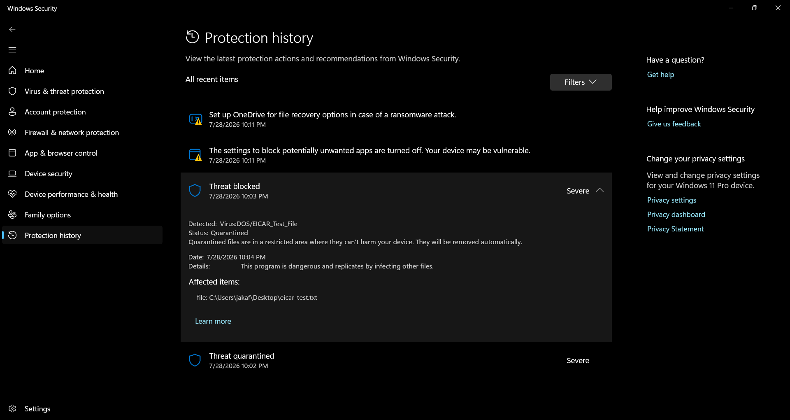Image resolution: width=790 pixels, height=420 pixels.
Task: Click the OneDrive recovery warning icon
Action: 195,119
